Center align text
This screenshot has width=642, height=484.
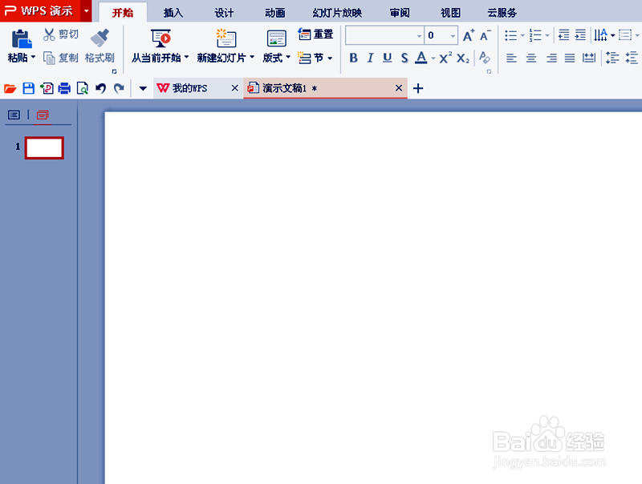pyautogui.click(x=531, y=58)
